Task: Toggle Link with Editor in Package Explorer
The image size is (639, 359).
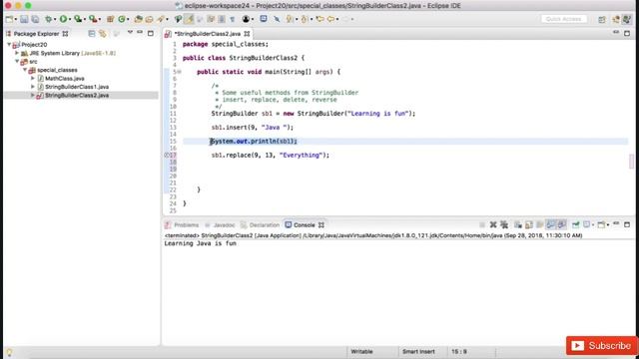Action: click(x=103, y=33)
